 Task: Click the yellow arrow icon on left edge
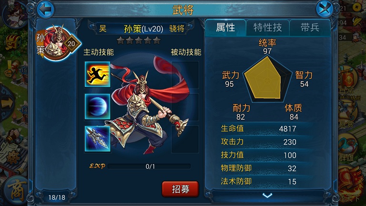click(7, 103)
